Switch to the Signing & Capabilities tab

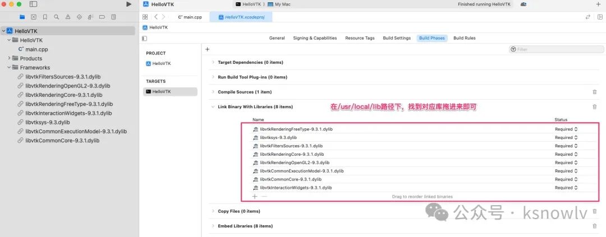pos(315,38)
